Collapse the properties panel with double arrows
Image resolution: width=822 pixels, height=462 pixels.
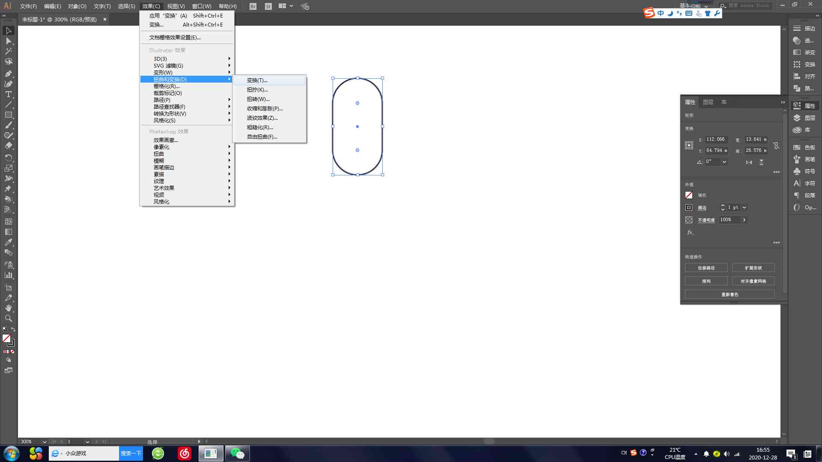[x=783, y=102]
